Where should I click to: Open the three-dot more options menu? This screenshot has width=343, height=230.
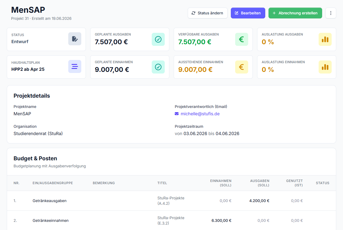331,13
